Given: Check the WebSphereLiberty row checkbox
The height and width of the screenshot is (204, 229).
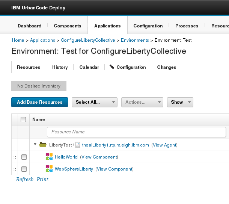Looking at the screenshot, I should [x=24, y=169].
